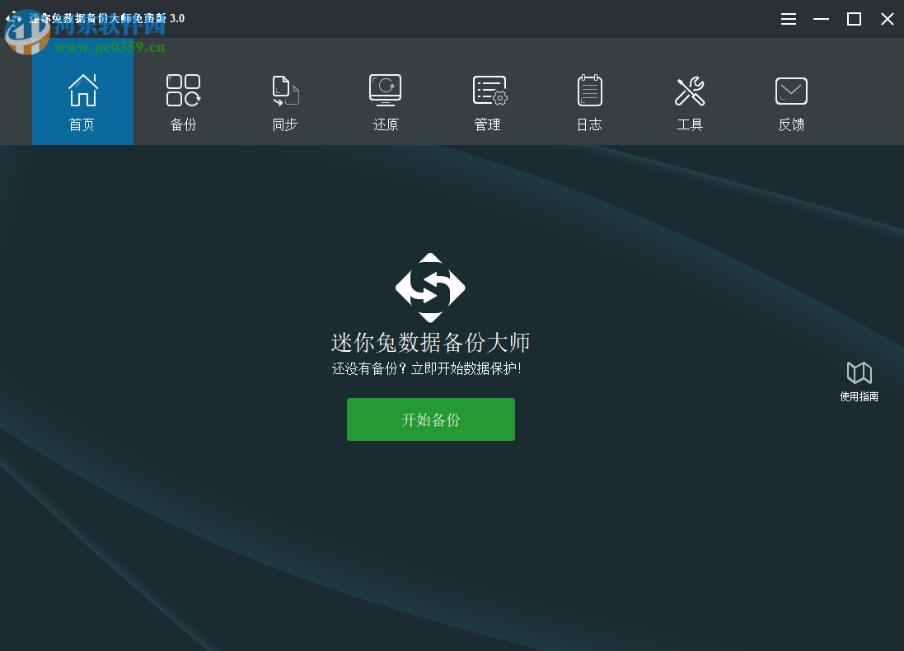Open the hamburger menu in the title bar
This screenshot has width=904, height=651.
pos(788,18)
